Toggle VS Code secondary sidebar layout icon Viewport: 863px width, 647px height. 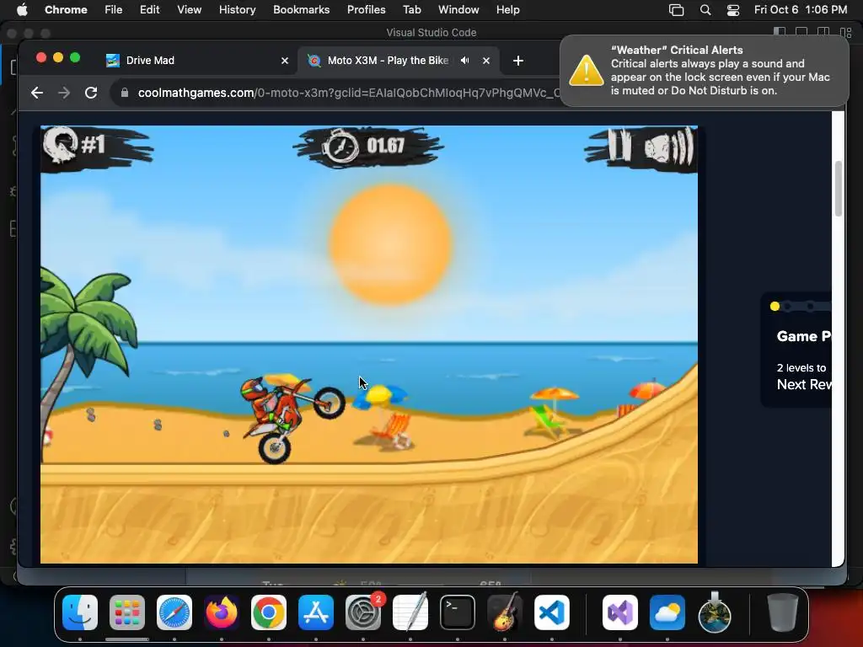(824, 33)
